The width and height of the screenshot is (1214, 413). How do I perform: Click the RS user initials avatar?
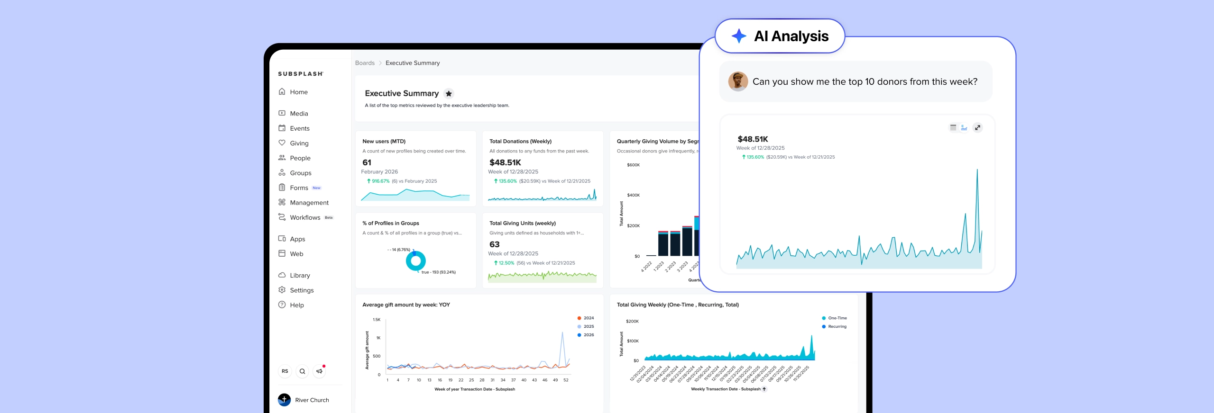click(x=285, y=371)
